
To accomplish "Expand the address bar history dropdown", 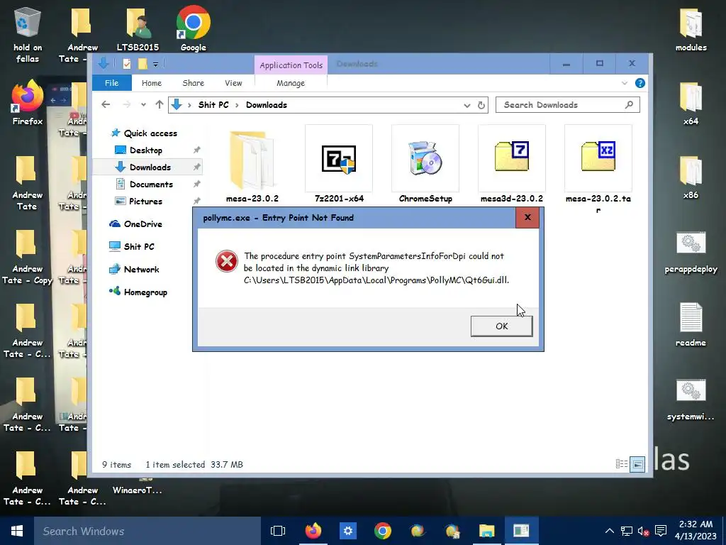I will [x=467, y=105].
